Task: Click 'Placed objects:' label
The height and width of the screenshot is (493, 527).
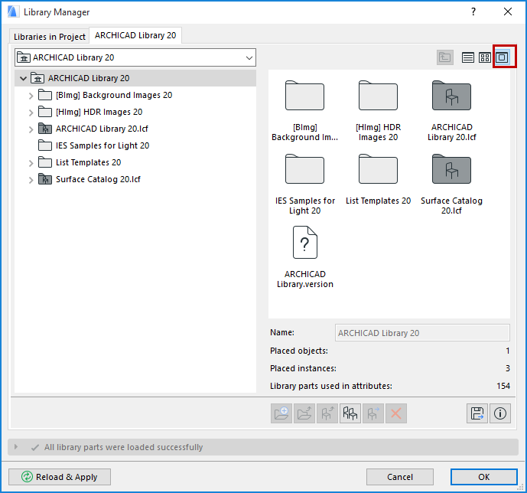Action: tap(299, 351)
